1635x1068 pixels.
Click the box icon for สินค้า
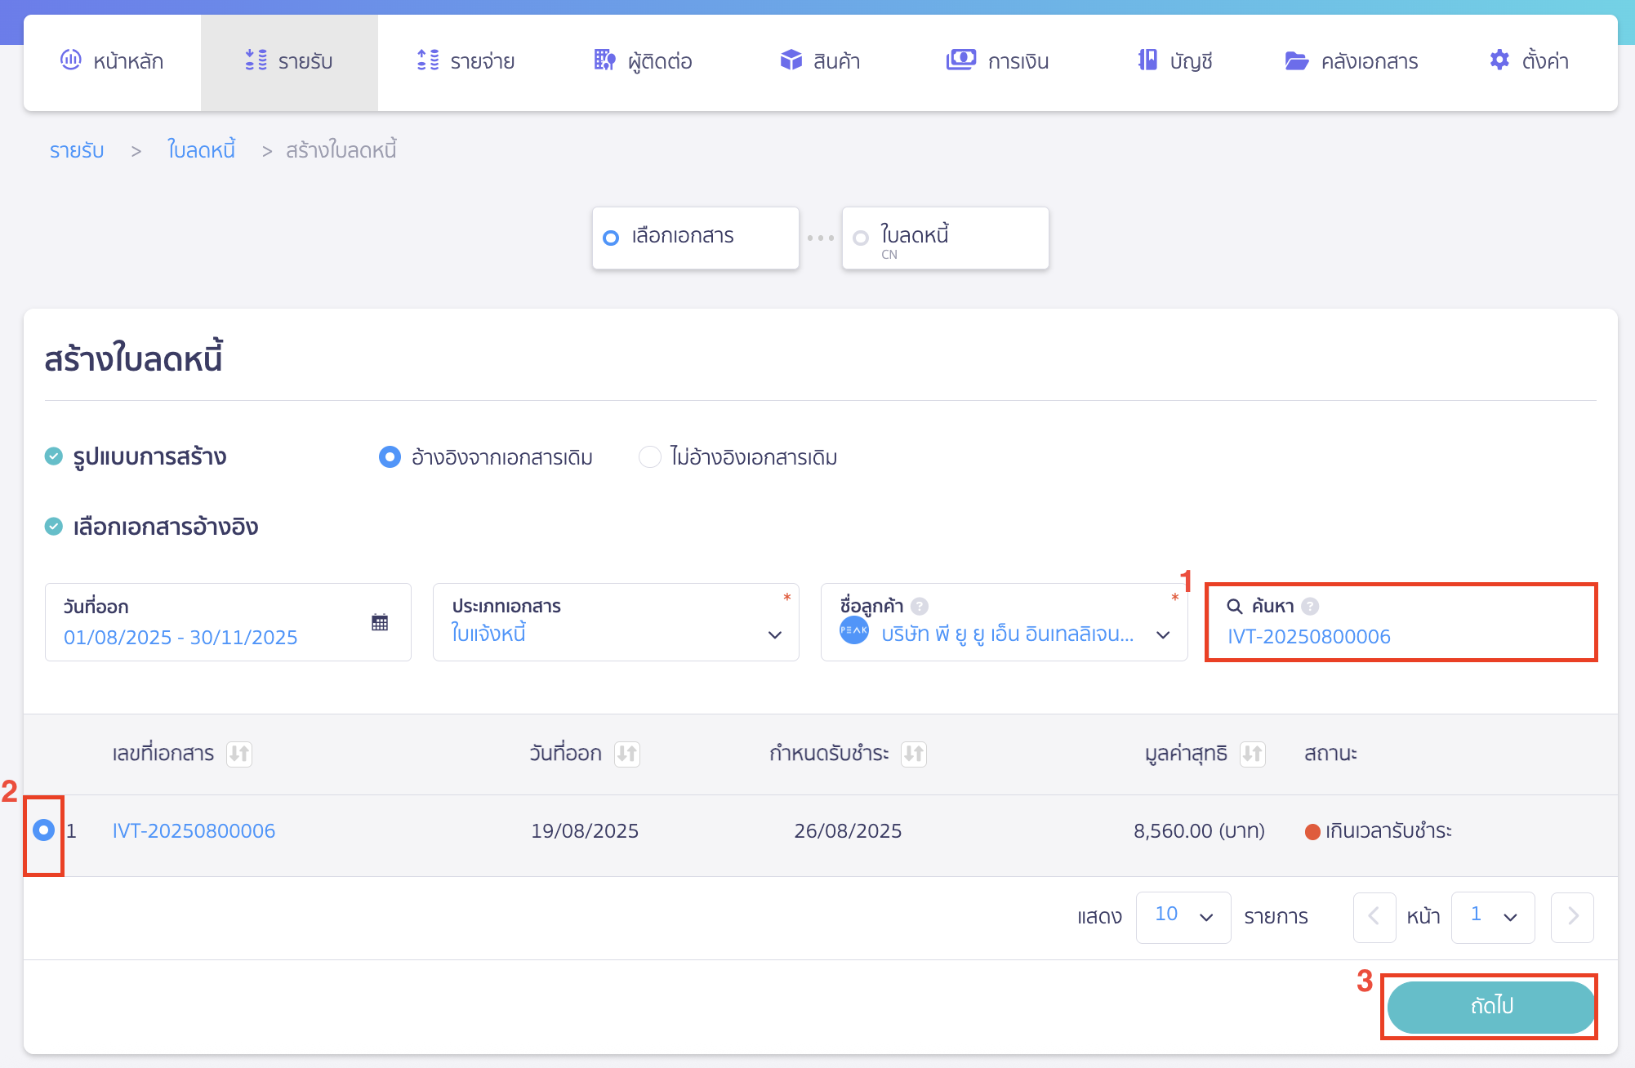[x=791, y=60]
